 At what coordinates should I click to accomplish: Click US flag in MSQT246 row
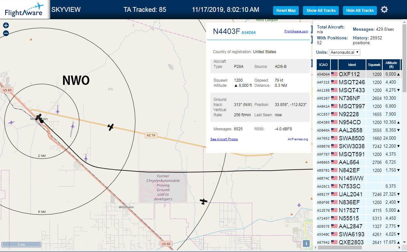334,82
